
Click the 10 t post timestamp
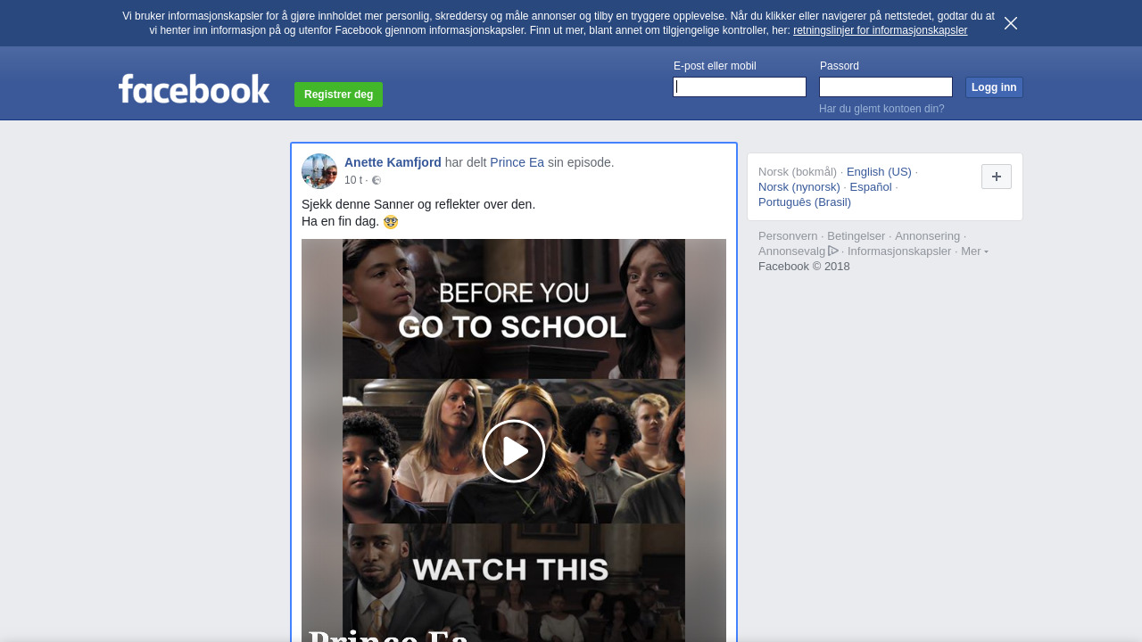click(353, 180)
